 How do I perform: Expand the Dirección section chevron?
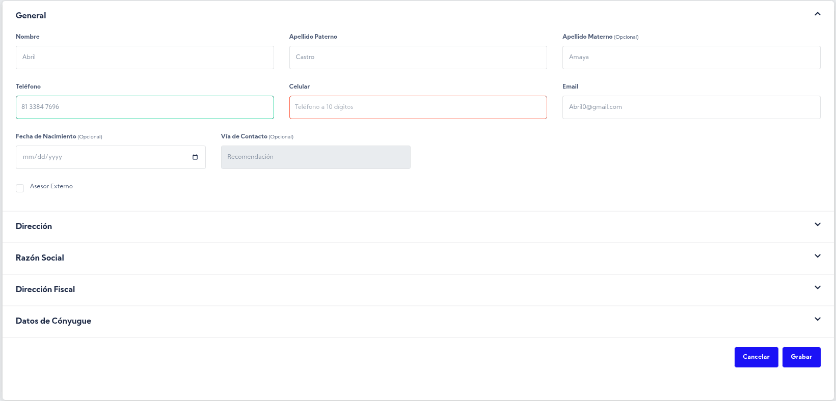pos(817,225)
